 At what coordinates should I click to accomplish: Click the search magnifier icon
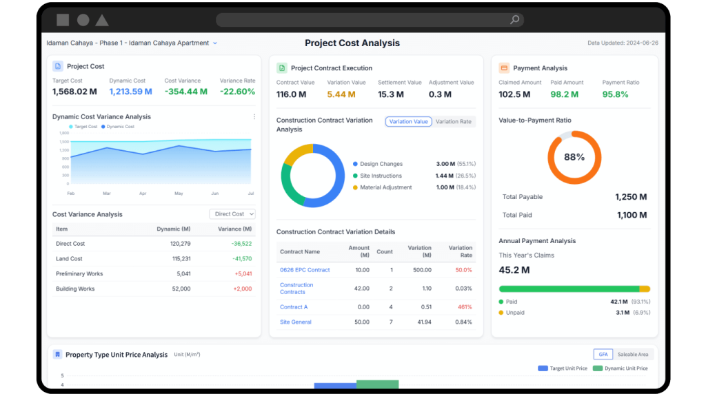(x=514, y=20)
